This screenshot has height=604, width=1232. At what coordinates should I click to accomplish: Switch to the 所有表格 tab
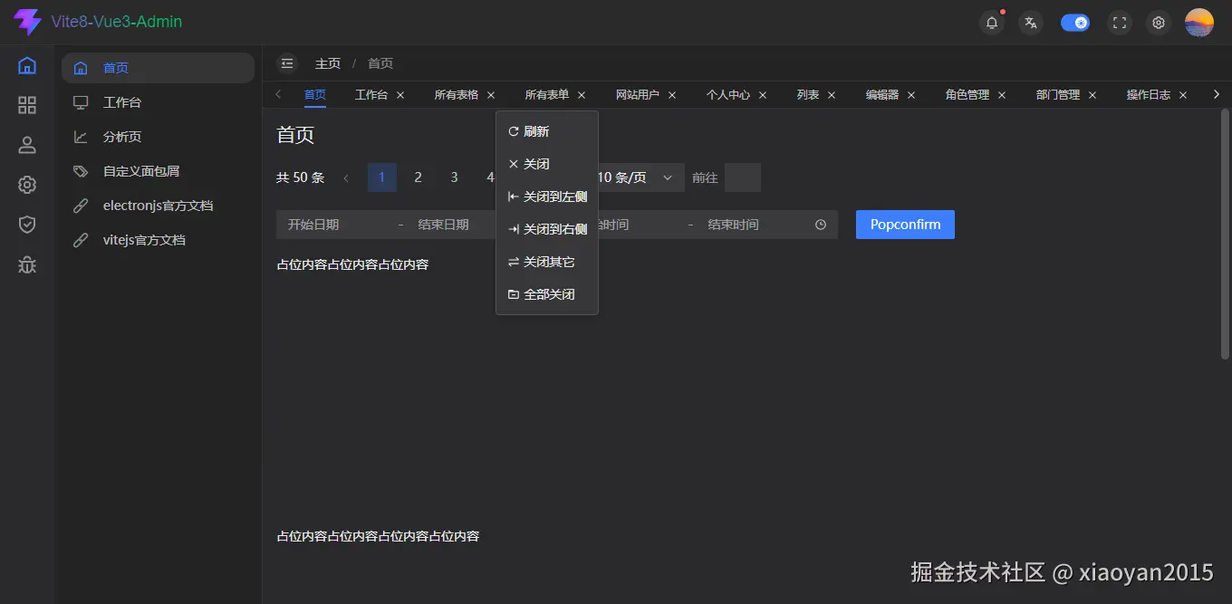[457, 94]
